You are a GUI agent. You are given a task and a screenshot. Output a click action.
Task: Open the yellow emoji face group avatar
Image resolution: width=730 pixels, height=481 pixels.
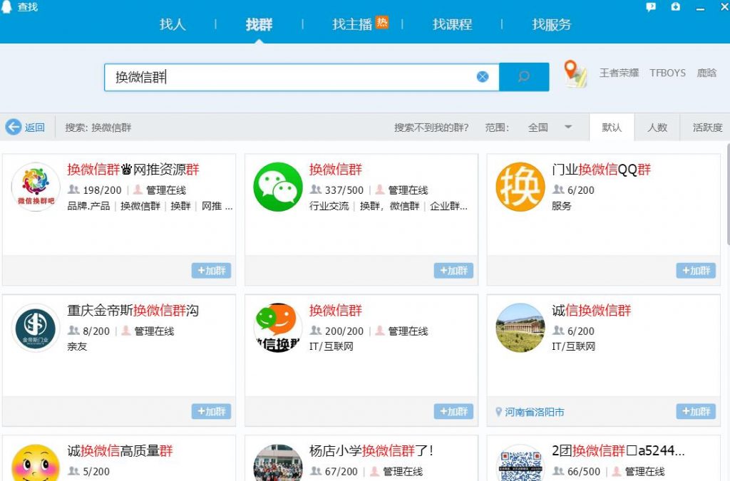click(x=36, y=462)
